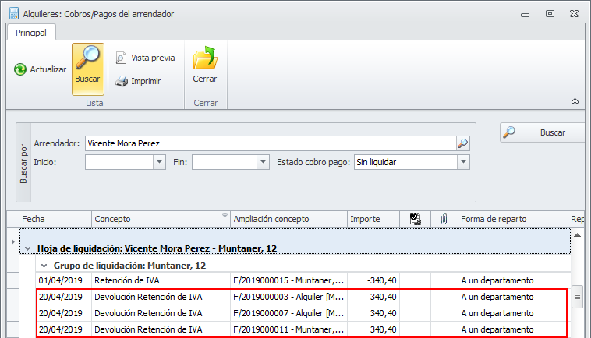Image resolution: width=591 pixels, height=338 pixels.
Task: Open the Estado cobro pago dropdown
Action: [463, 162]
